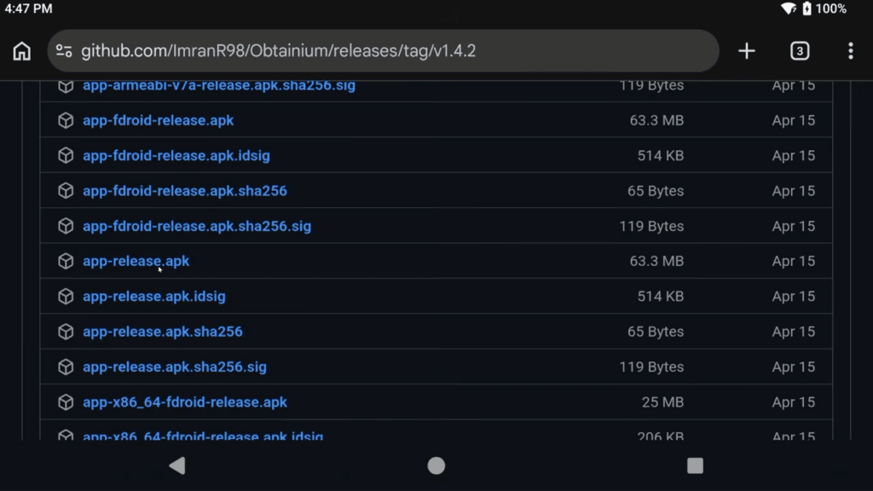Click 65 Bytes size of app-release.apk.sha256
This screenshot has height=491, width=873.
pos(656,332)
